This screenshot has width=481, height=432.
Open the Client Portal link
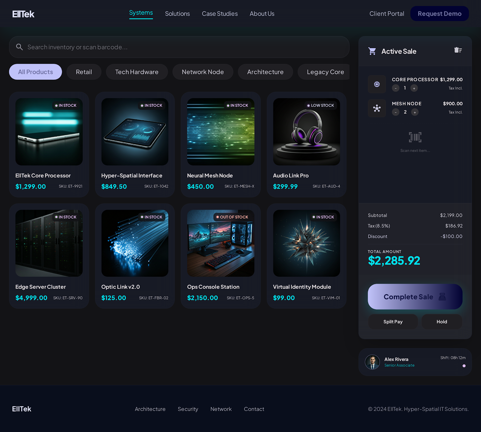click(387, 14)
